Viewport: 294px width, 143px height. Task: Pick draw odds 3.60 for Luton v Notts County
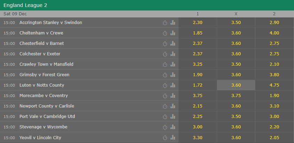[236, 85]
